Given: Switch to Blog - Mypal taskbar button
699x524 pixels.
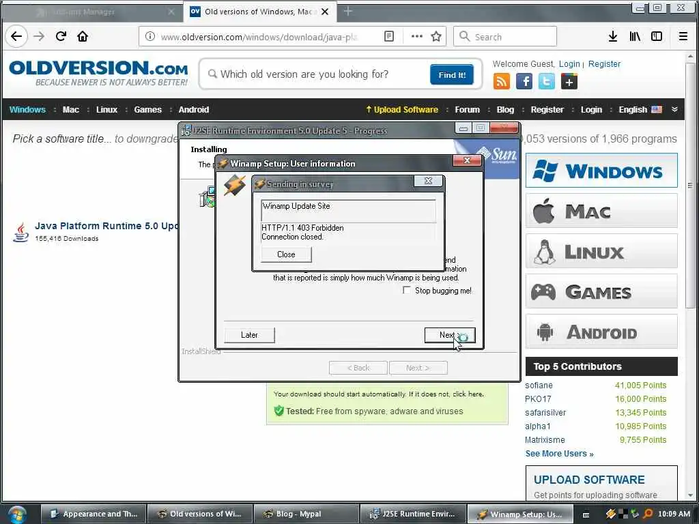Looking at the screenshot, I should click(306, 514).
